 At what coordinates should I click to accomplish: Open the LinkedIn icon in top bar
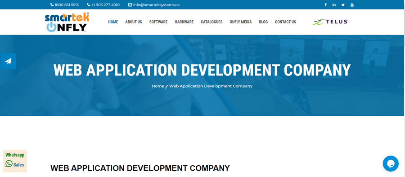coord(334,5)
